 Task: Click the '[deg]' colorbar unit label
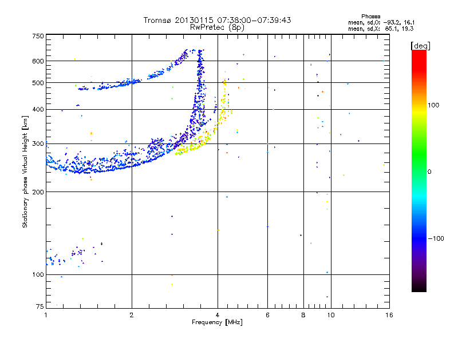[420, 46]
